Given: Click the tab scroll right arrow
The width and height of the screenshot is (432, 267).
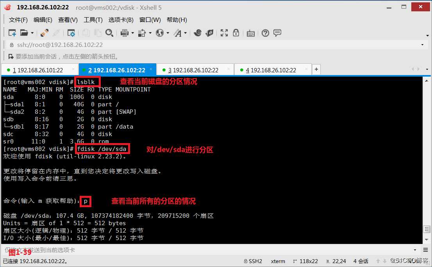Looking at the screenshot, I should pyautogui.click(x=418, y=69).
